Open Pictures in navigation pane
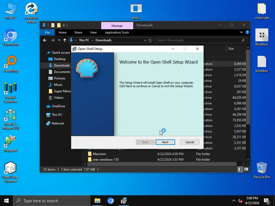 57,78
